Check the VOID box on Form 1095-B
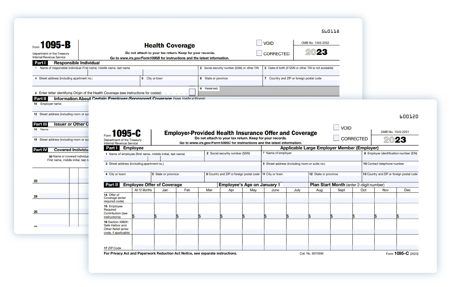Screen dimensions: 453x287 tap(259, 43)
